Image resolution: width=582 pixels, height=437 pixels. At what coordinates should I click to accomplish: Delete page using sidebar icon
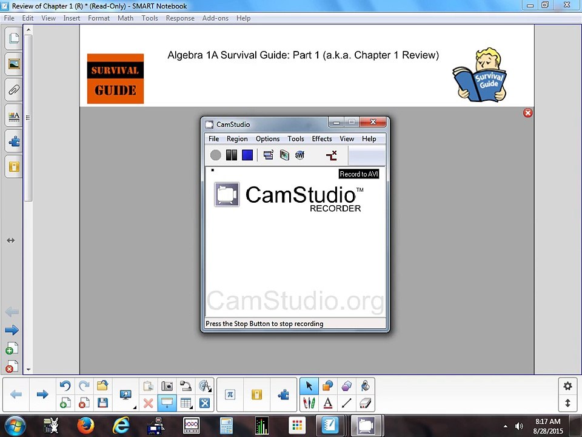click(x=12, y=367)
